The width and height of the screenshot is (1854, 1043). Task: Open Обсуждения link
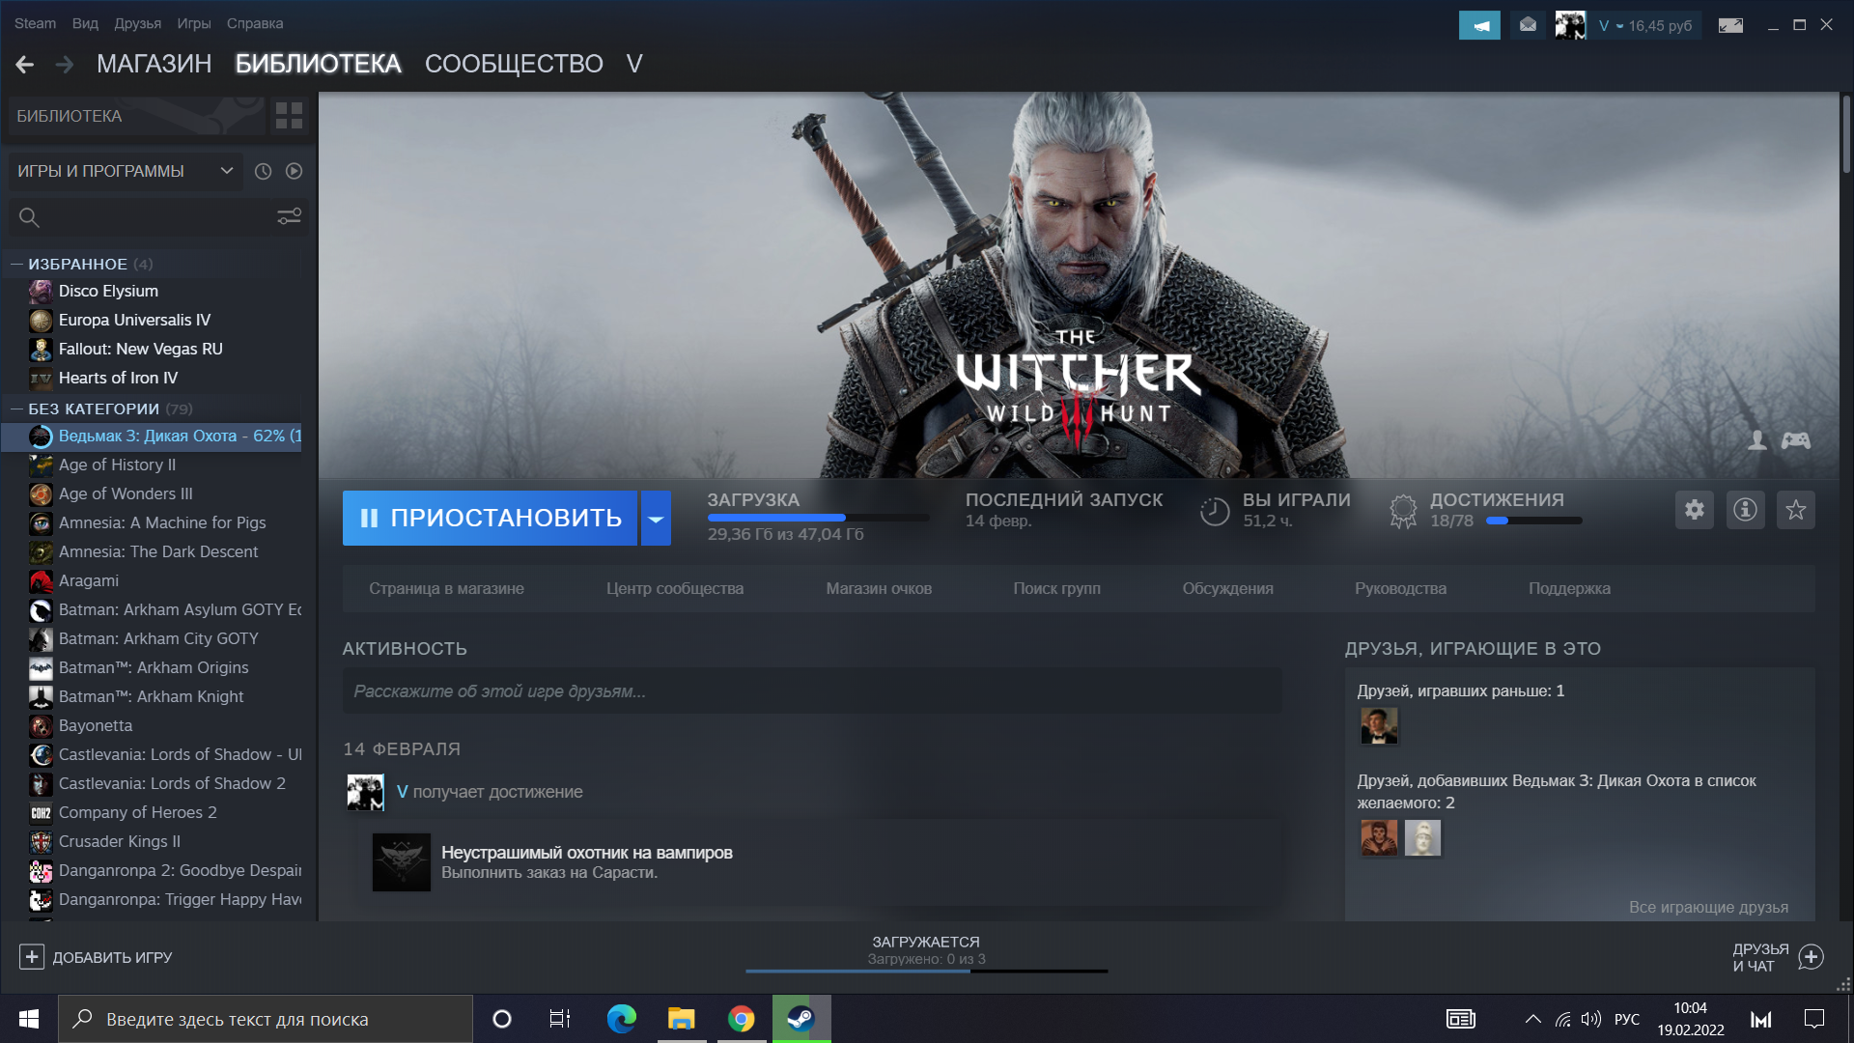pos(1227,588)
